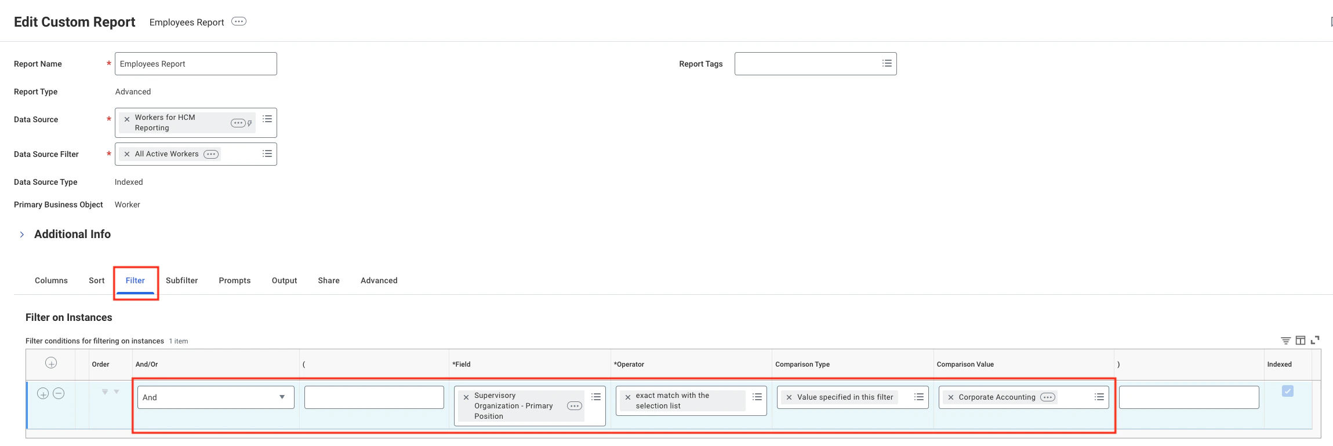
Task: Remove Supervisory Organization - Primary Position field
Action: pyautogui.click(x=466, y=397)
